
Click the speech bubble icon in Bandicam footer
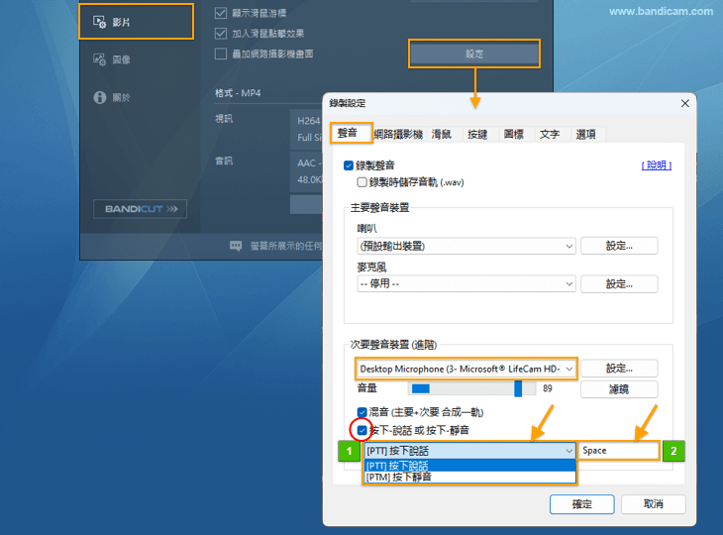point(236,246)
